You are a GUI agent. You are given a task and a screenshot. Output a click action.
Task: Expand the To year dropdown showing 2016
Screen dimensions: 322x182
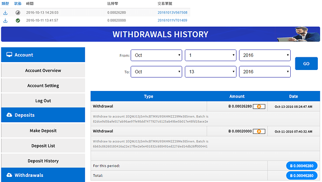(265, 72)
